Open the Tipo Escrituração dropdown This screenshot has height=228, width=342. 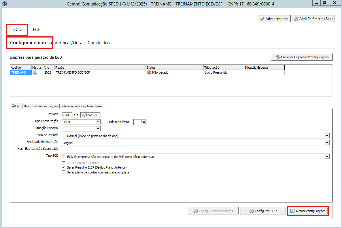[x=98, y=122]
